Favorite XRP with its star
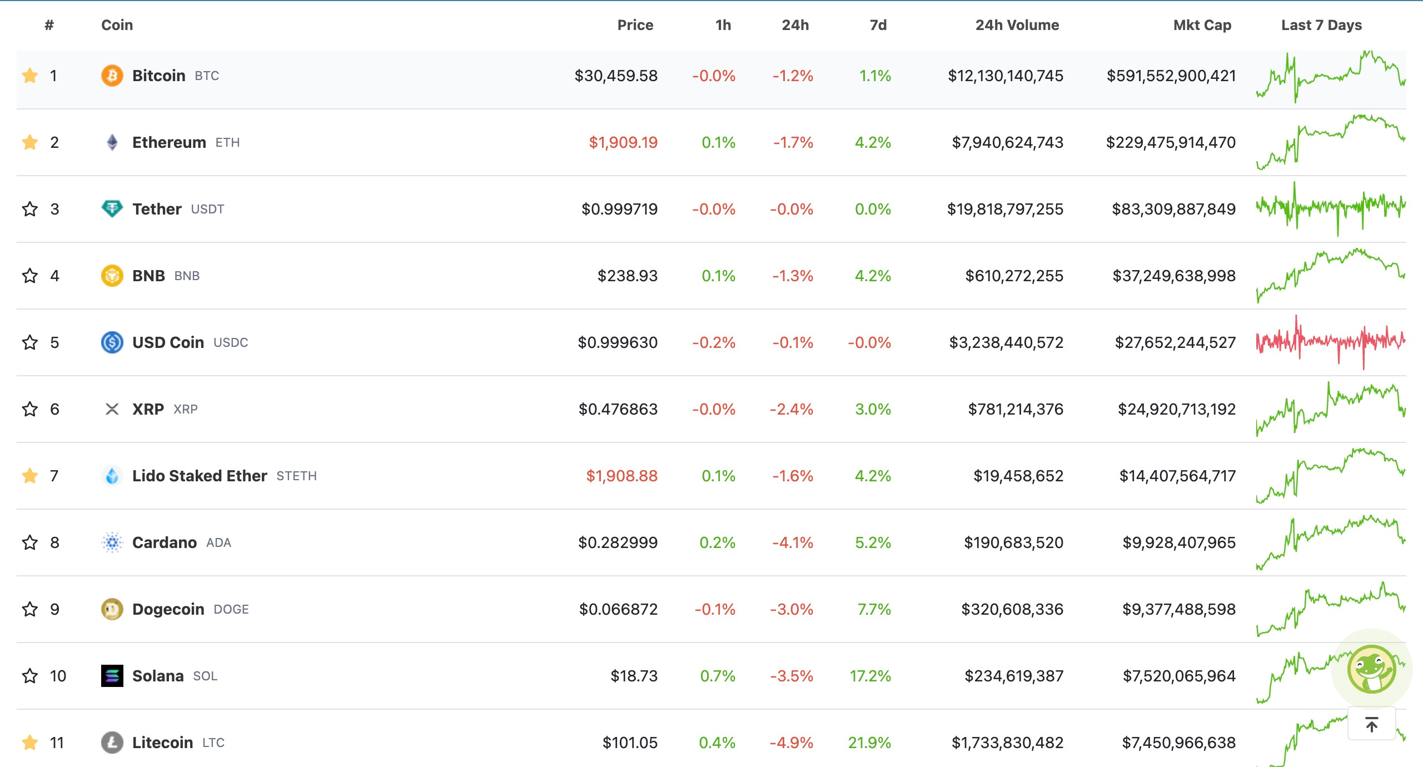 [30, 409]
